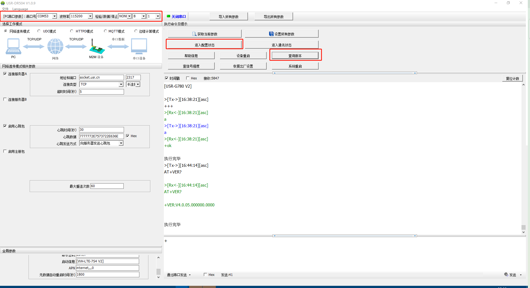Enable the registration packet checkbox
530x288 pixels.
point(5,151)
